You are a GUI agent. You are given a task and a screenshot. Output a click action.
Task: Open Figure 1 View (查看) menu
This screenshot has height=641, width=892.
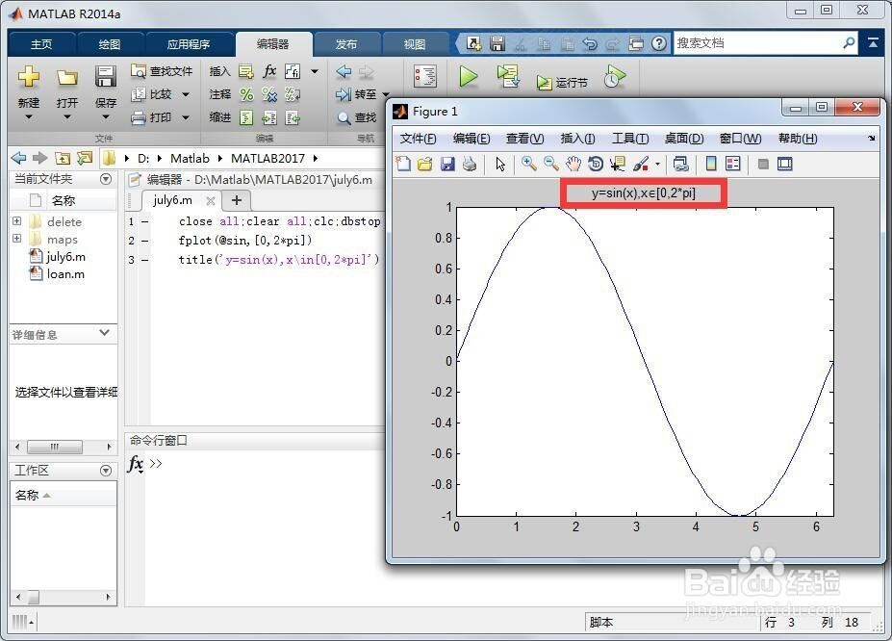524,139
